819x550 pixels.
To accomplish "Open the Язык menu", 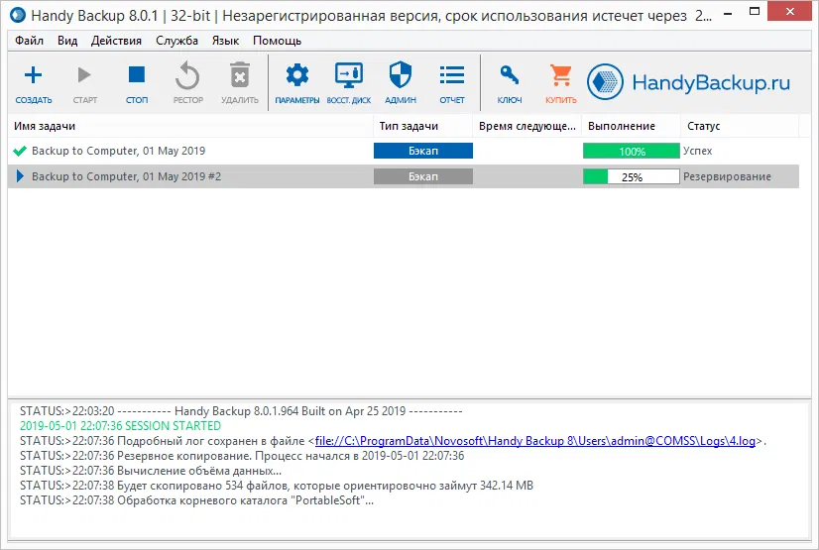I will [x=225, y=41].
